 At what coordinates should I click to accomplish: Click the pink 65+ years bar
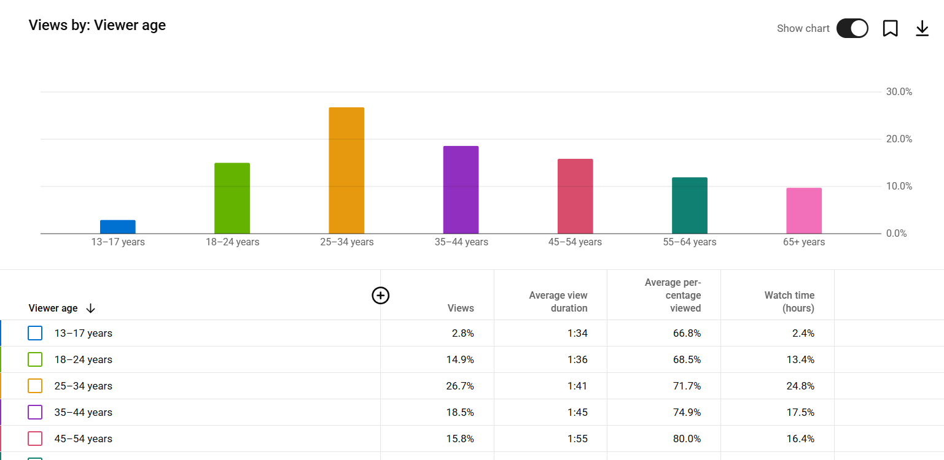coord(804,210)
